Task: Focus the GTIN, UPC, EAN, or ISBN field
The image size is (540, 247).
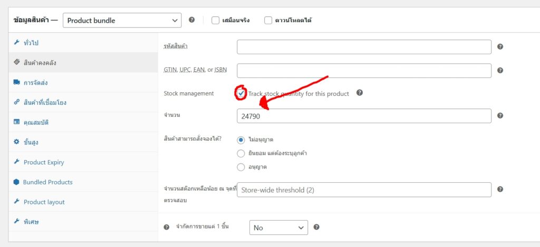Action: tap(364, 71)
